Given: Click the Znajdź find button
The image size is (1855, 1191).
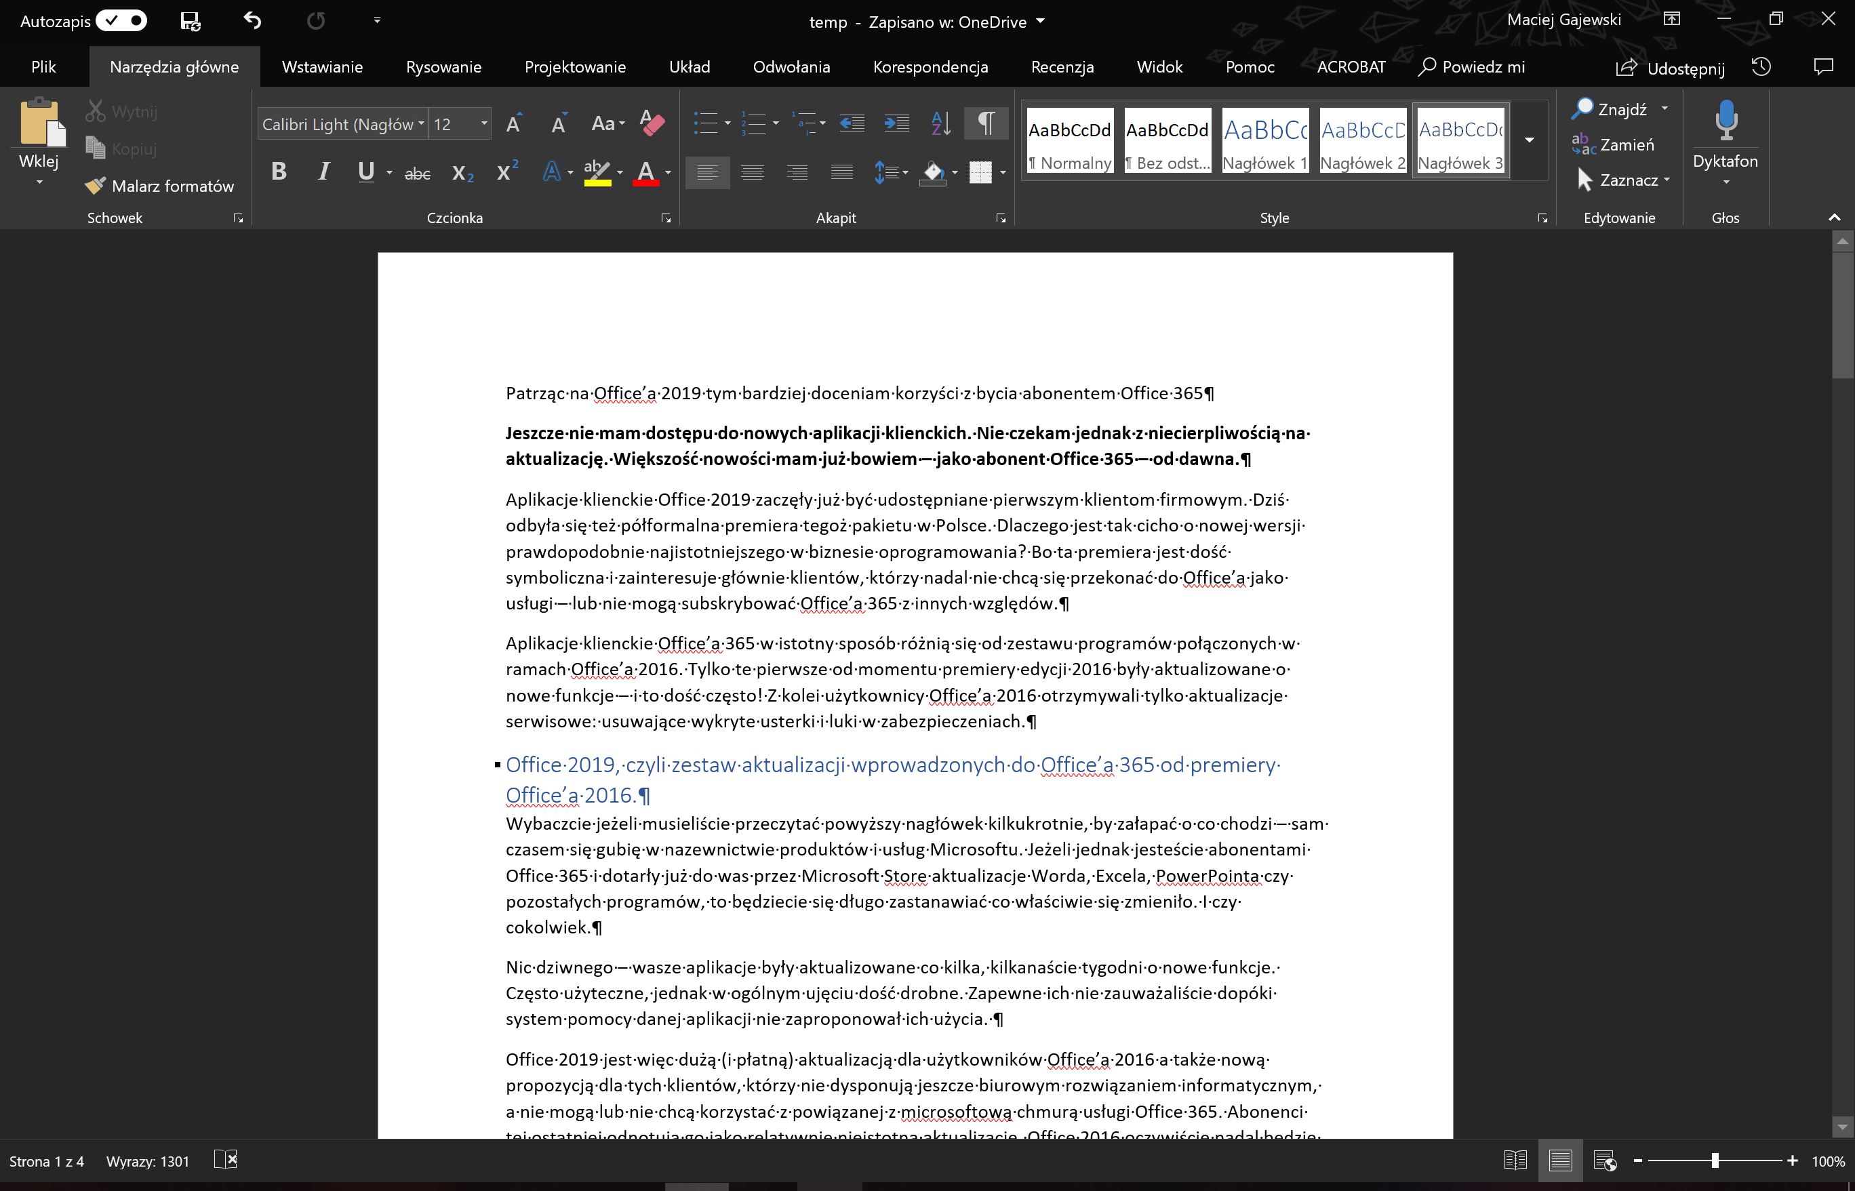Looking at the screenshot, I should coord(1609,109).
